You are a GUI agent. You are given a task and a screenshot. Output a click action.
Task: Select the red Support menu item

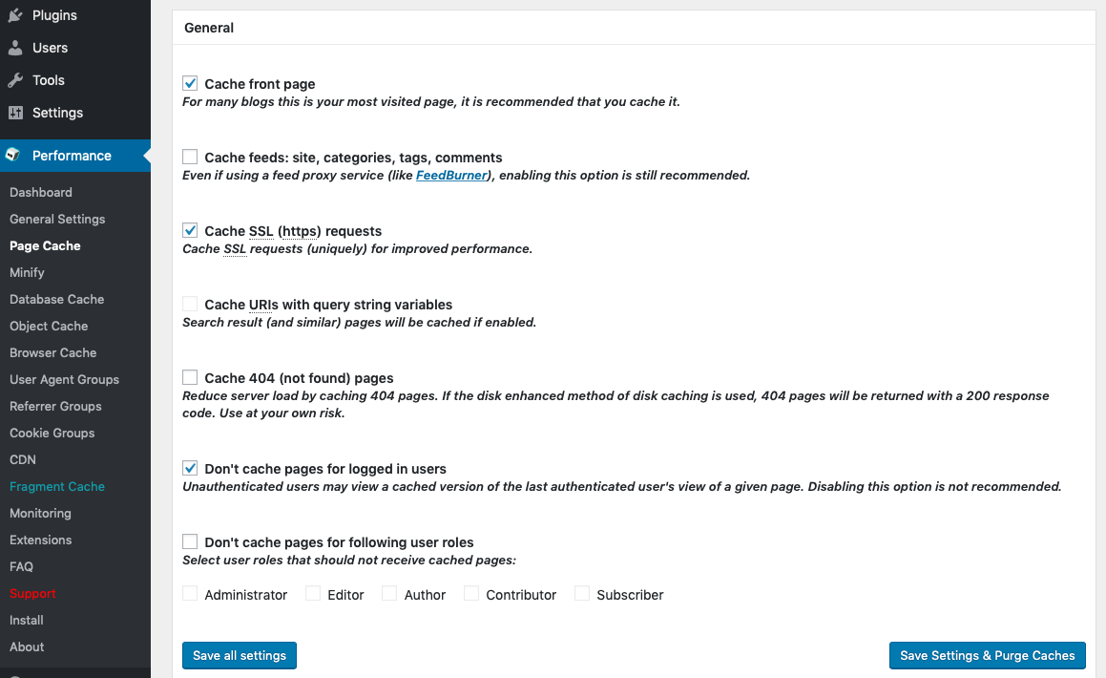32,593
